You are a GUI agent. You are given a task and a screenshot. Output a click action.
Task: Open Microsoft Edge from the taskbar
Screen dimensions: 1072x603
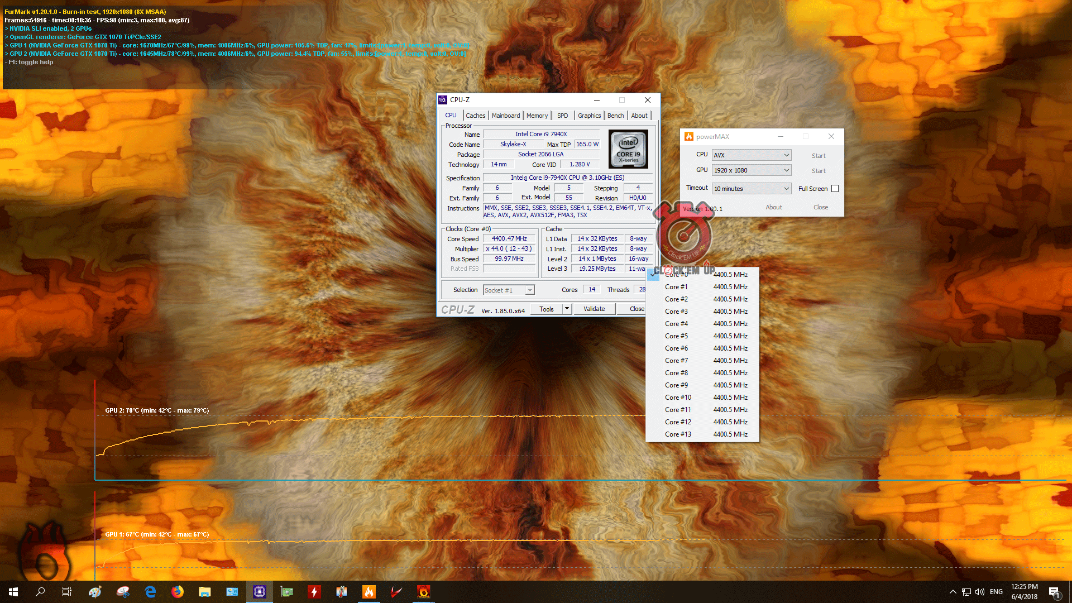(150, 592)
